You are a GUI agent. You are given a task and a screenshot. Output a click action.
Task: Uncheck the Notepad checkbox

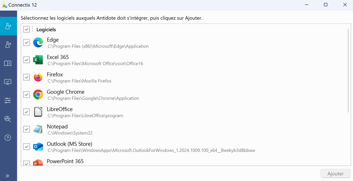click(27, 129)
